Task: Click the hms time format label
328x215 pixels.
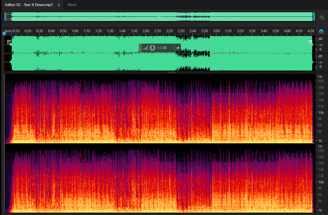Action: (x=8, y=31)
